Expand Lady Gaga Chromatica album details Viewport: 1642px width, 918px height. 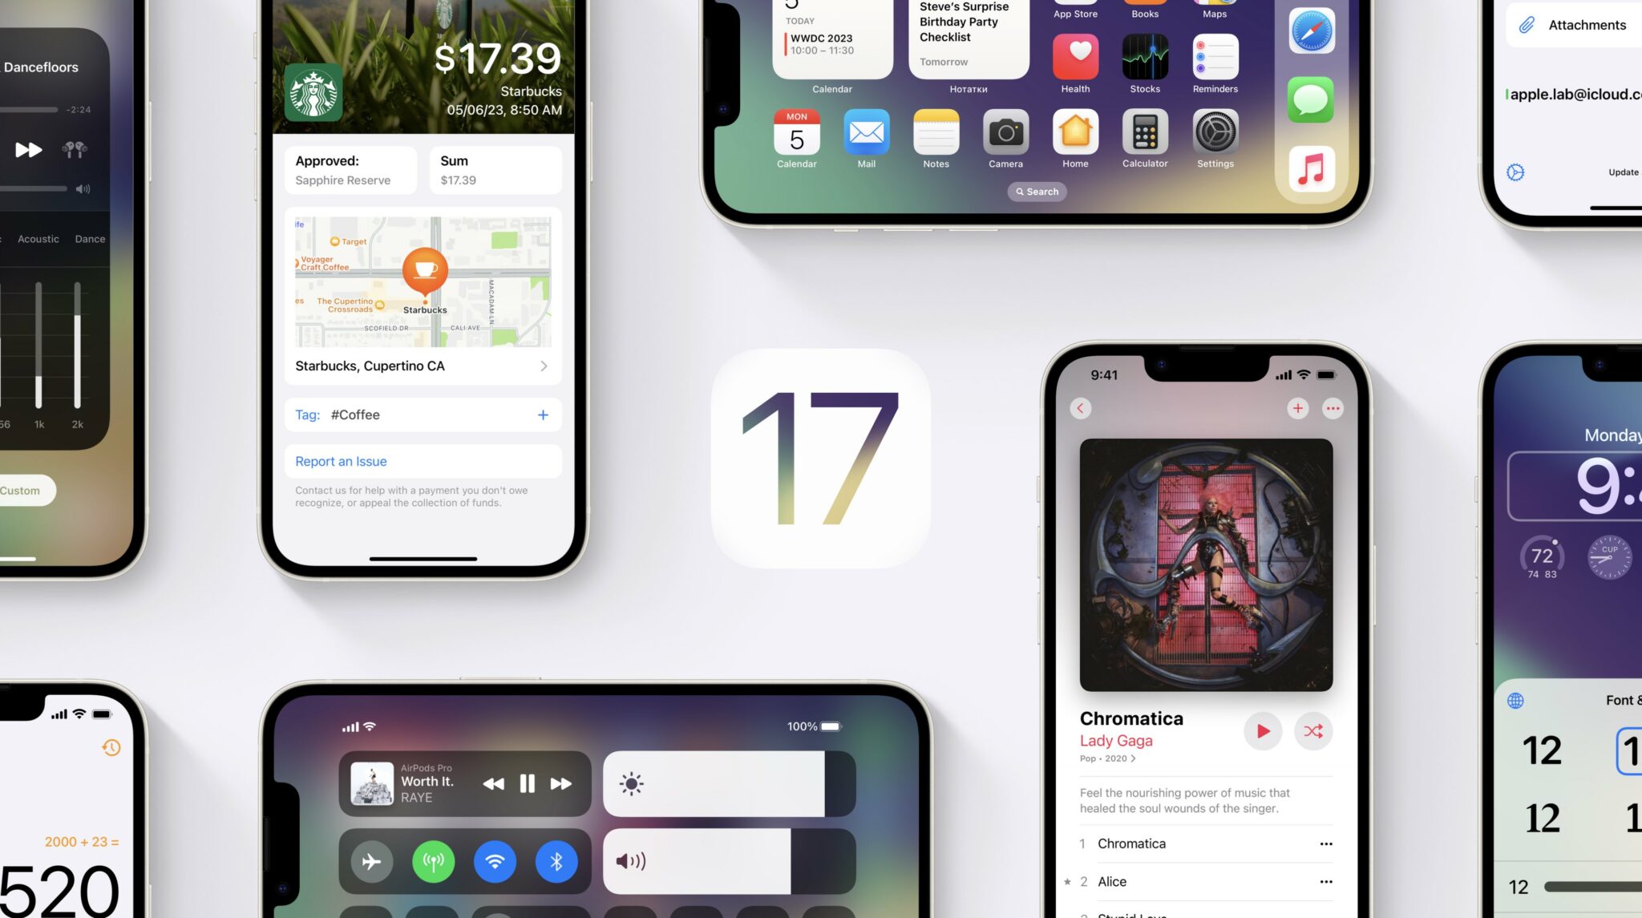tap(1134, 758)
